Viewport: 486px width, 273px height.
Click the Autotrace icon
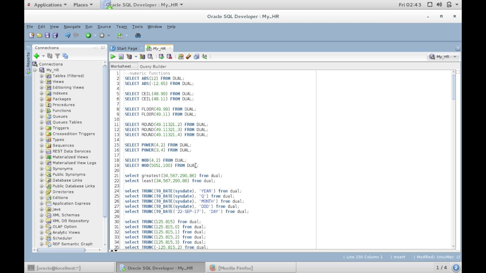pos(142,56)
